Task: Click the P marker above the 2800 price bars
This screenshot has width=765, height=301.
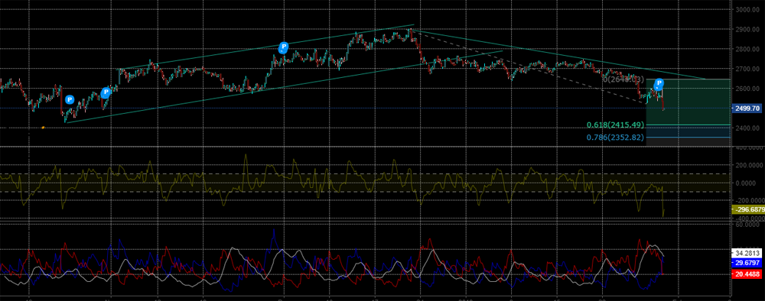Action: tap(283, 47)
